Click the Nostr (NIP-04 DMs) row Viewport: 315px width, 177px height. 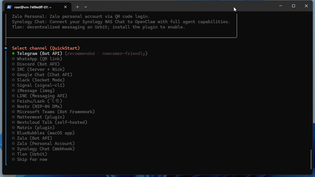point(37,106)
